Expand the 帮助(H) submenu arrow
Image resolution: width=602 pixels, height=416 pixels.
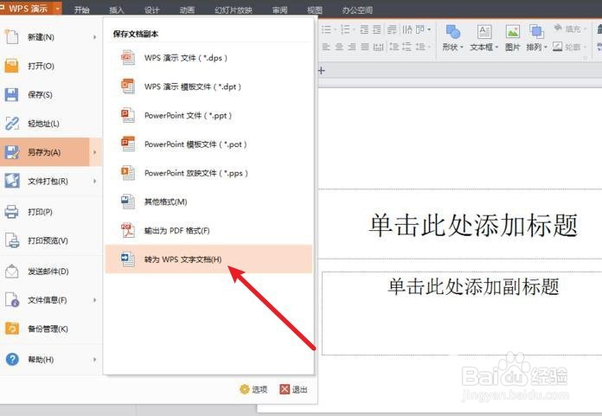pos(94,359)
